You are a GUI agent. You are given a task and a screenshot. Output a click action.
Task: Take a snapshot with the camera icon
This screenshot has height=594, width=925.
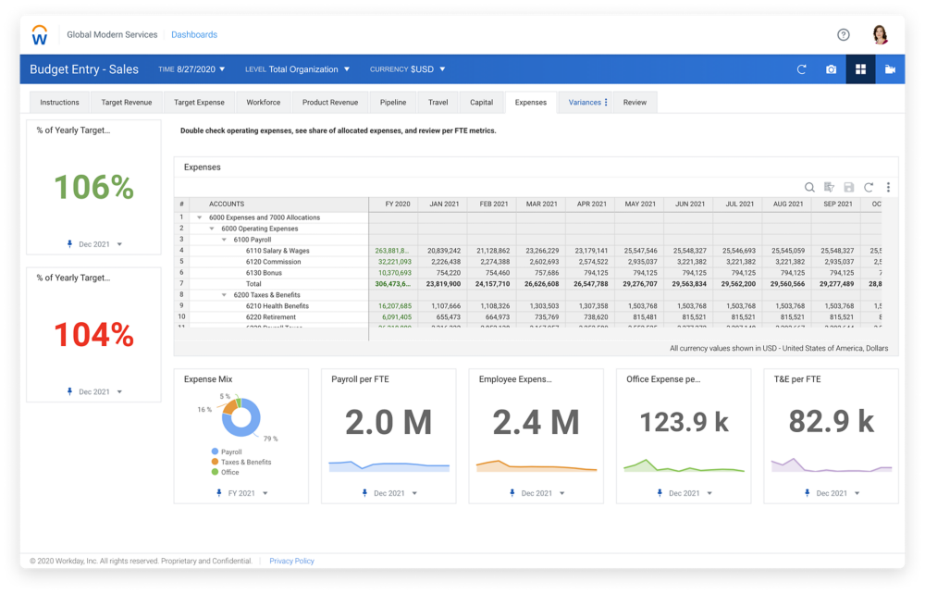point(831,69)
